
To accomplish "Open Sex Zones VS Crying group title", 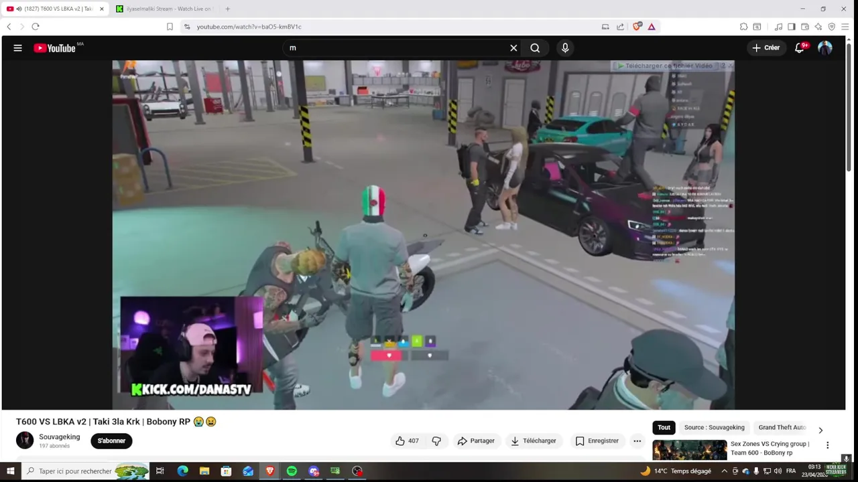I will [x=770, y=448].
